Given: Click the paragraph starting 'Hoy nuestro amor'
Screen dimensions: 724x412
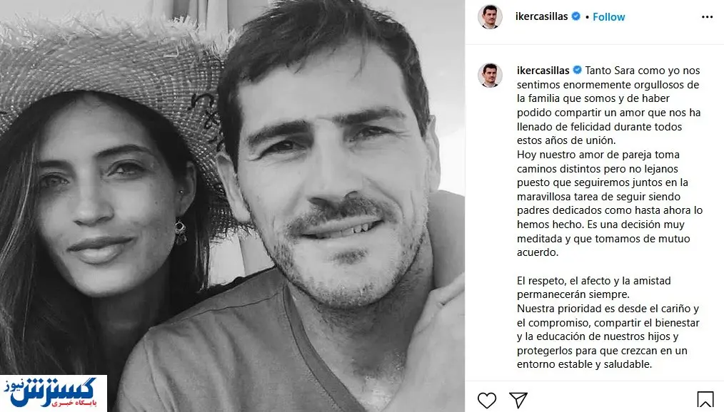Looking at the screenshot, I should click(x=610, y=203).
